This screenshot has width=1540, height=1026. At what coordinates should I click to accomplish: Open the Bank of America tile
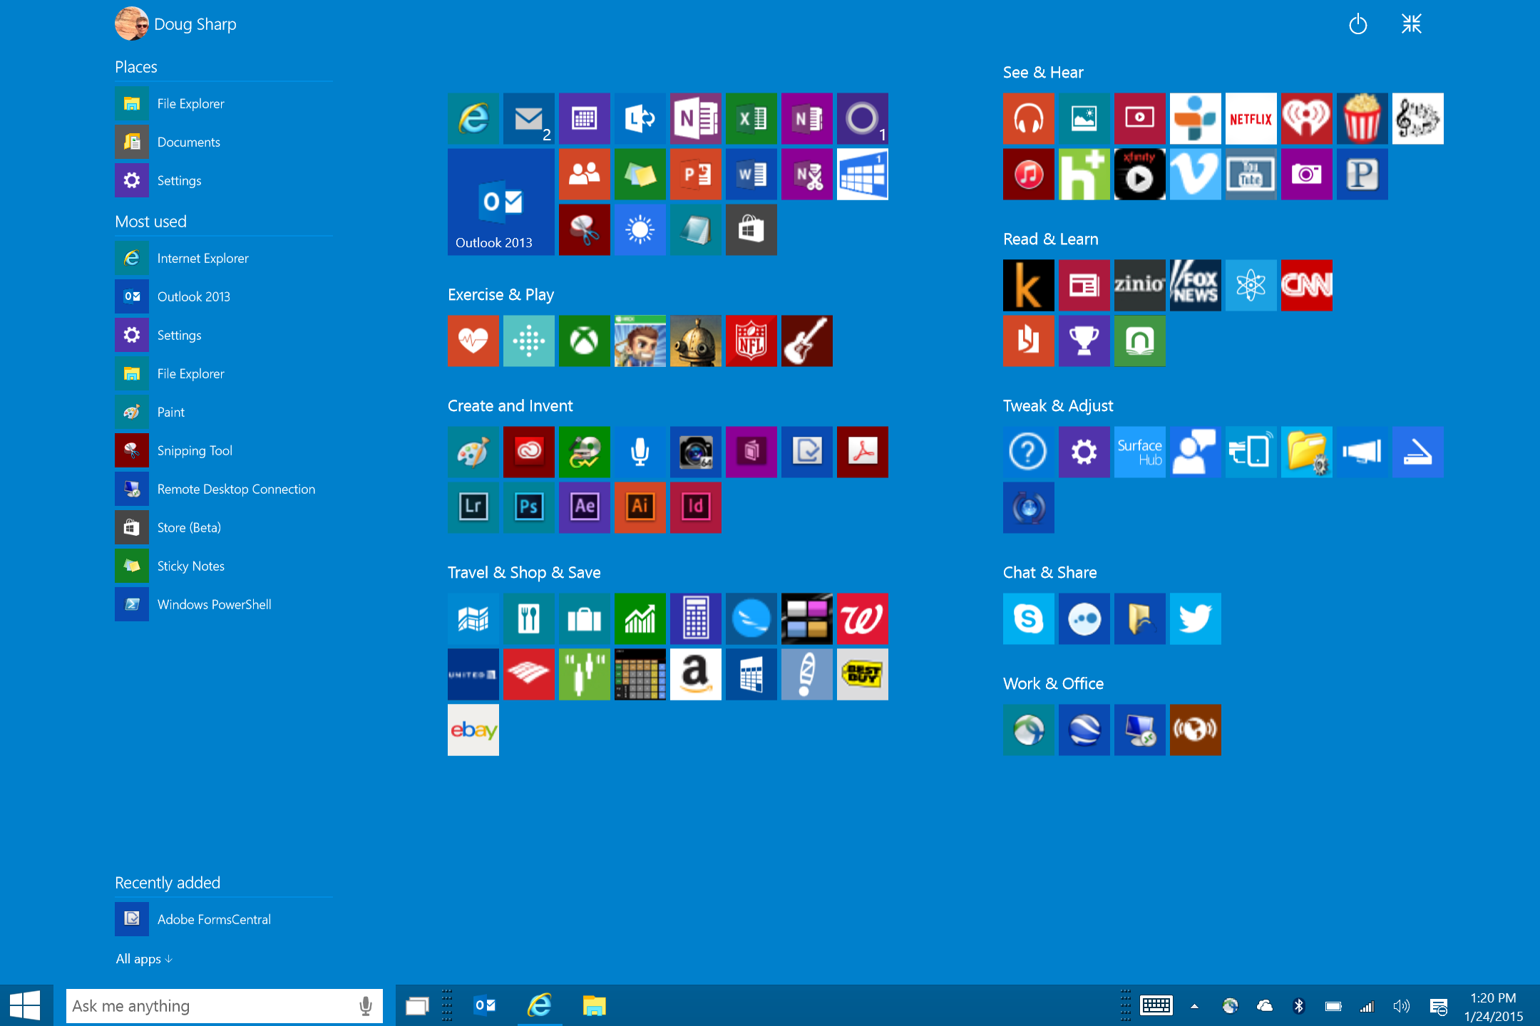(x=528, y=674)
